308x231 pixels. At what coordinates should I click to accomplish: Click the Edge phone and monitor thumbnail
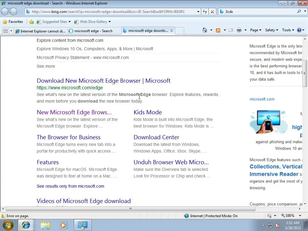point(268,122)
